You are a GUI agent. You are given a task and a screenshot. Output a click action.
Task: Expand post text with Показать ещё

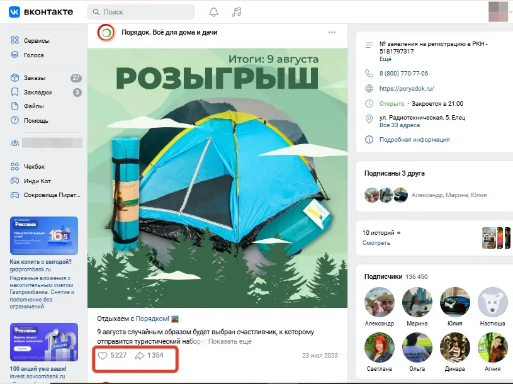[230, 341]
